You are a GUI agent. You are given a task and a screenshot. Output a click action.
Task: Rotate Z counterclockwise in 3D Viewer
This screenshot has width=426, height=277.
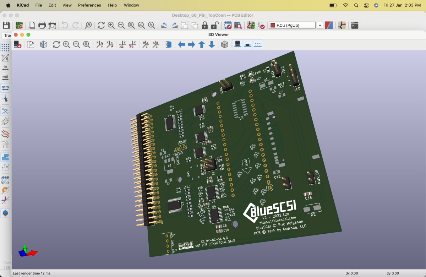click(x=155, y=44)
